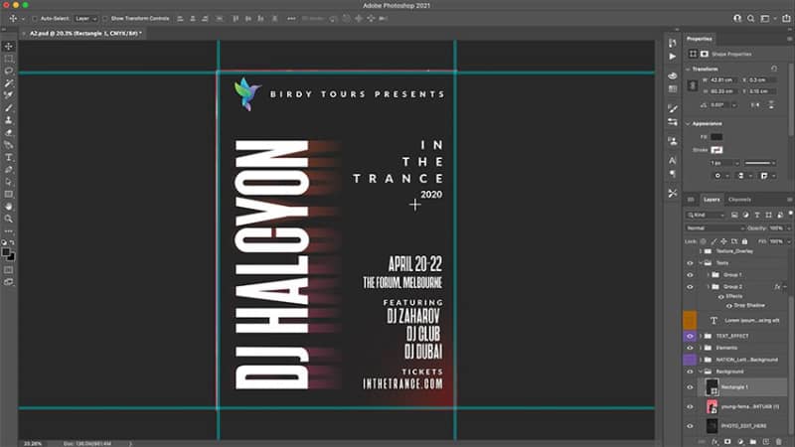Screen dimensions: 795x447
Task: Open the Properties panel tab
Action: pos(700,39)
